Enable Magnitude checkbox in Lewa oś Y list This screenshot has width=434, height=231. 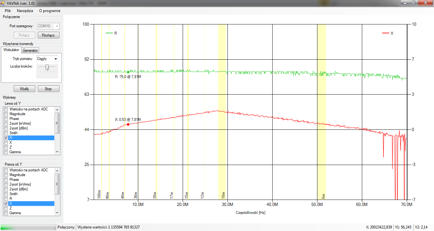(x=6, y=114)
